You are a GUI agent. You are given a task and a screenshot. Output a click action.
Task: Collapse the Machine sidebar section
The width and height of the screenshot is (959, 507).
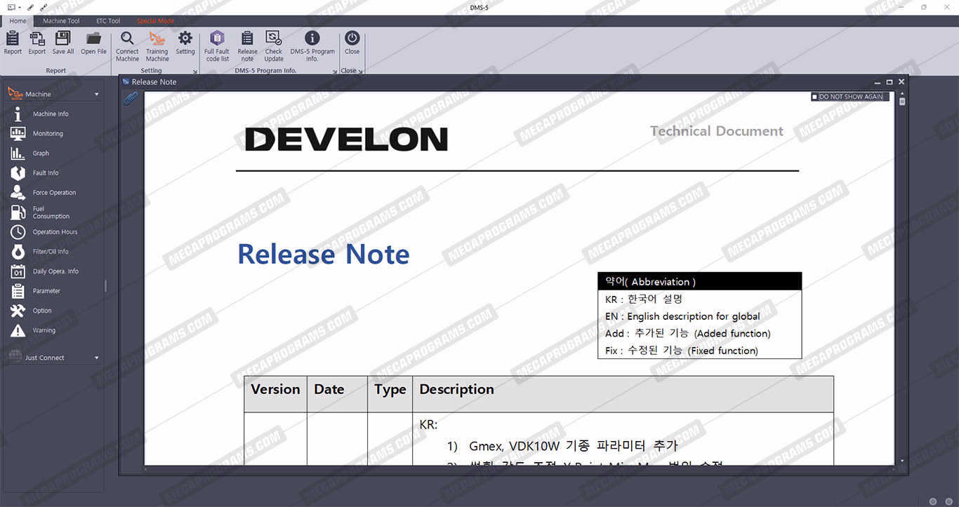97,94
